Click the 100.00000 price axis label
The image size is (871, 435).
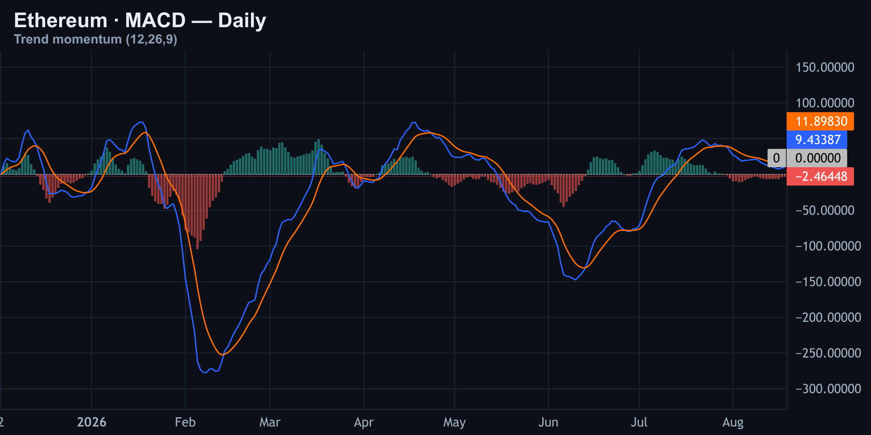point(825,103)
